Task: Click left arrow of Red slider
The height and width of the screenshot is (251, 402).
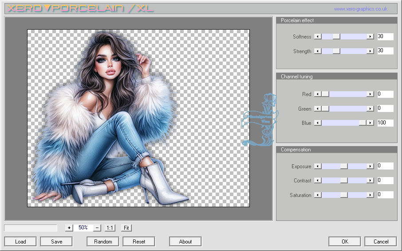Action: point(318,94)
